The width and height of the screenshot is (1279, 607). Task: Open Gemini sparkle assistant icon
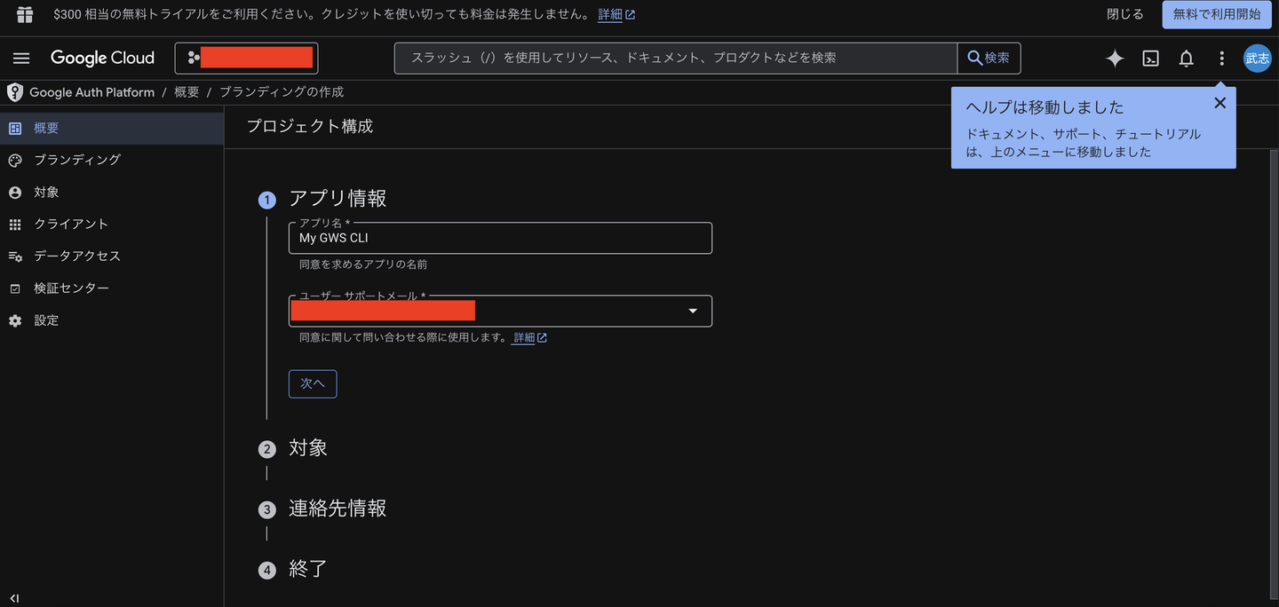[1115, 59]
